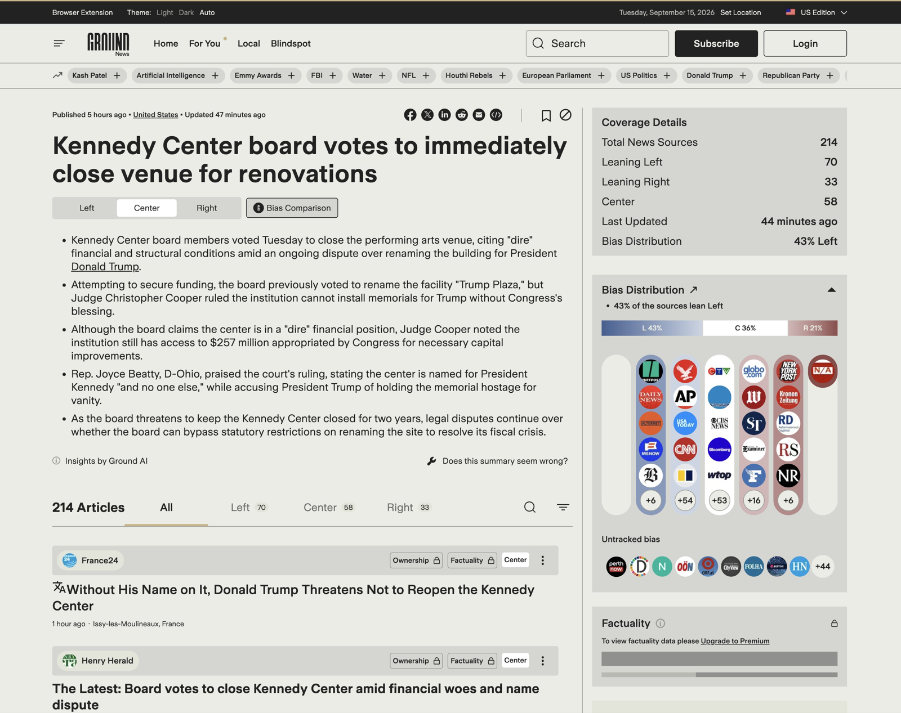
Task: Open France24 article options menu
Action: point(543,560)
